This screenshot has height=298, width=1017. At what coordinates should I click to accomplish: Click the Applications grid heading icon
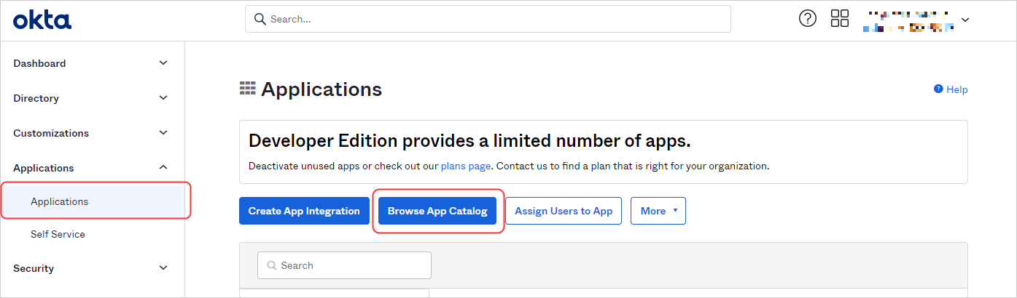(248, 89)
